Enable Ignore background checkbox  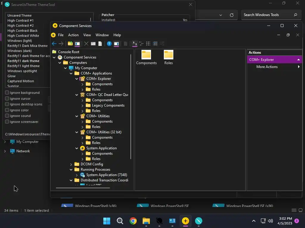pyautogui.click(x=7, y=93)
